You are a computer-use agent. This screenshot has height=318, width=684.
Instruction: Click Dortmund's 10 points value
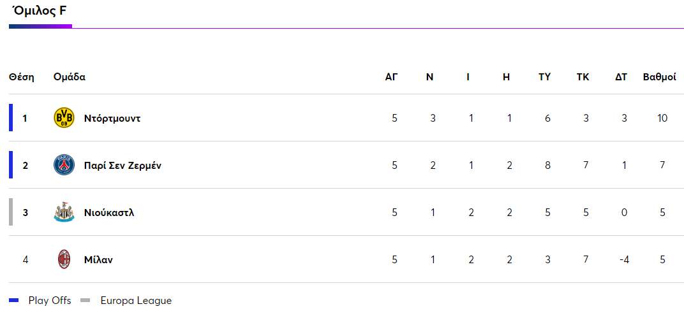click(x=662, y=118)
